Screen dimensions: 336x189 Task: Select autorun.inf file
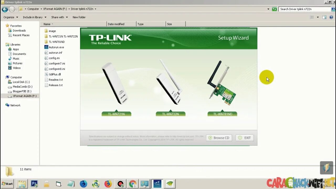(x=53, y=53)
